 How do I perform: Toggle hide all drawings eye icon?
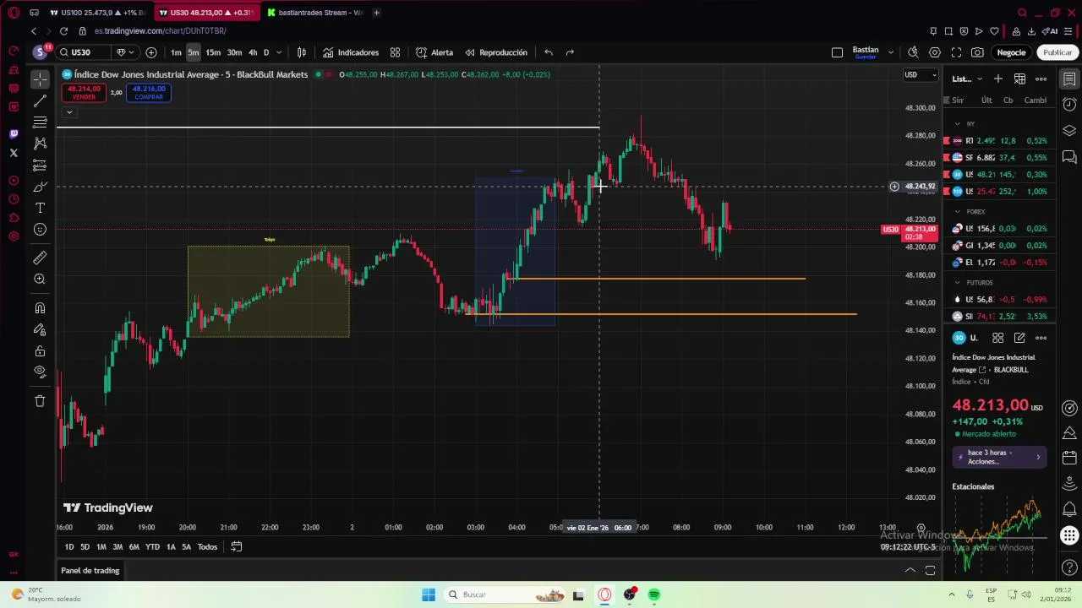pos(40,372)
